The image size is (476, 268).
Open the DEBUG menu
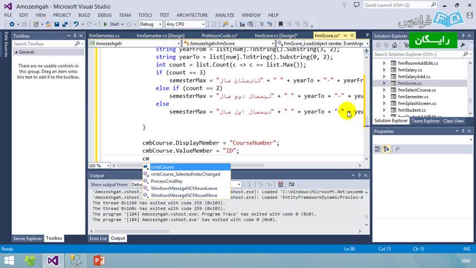point(104,15)
